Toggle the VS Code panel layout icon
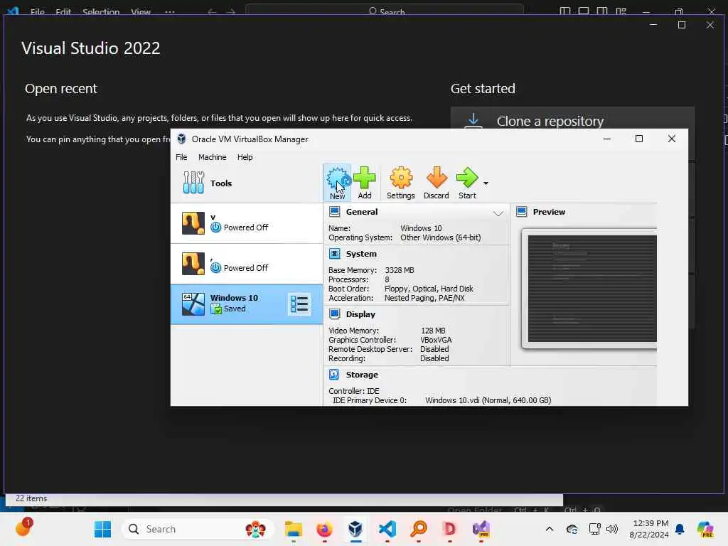The height and width of the screenshot is (546, 728). [584, 11]
